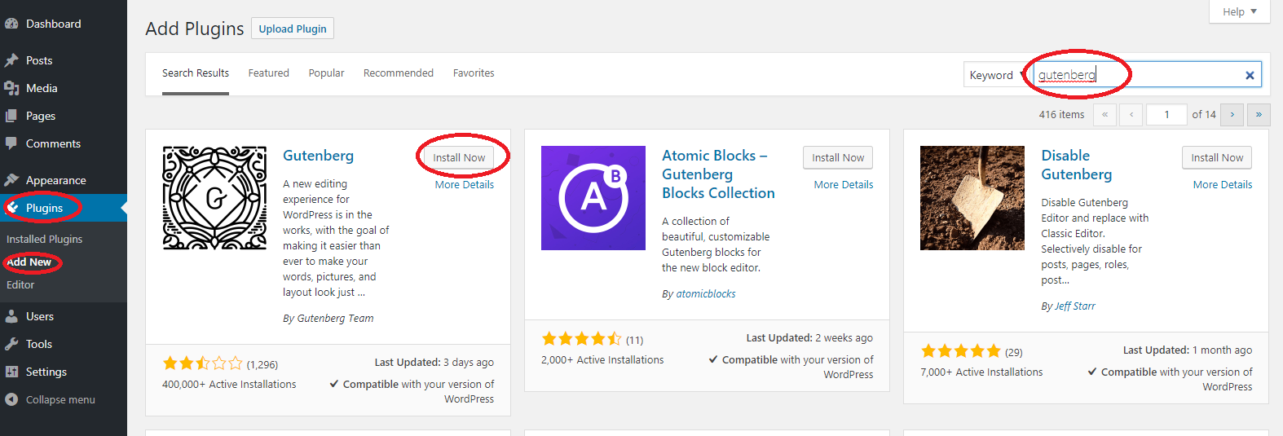Image resolution: width=1283 pixels, height=436 pixels.
Task: Open Atomic Blocks plugin logo thumbnail
Action: (x=593, y=198)
